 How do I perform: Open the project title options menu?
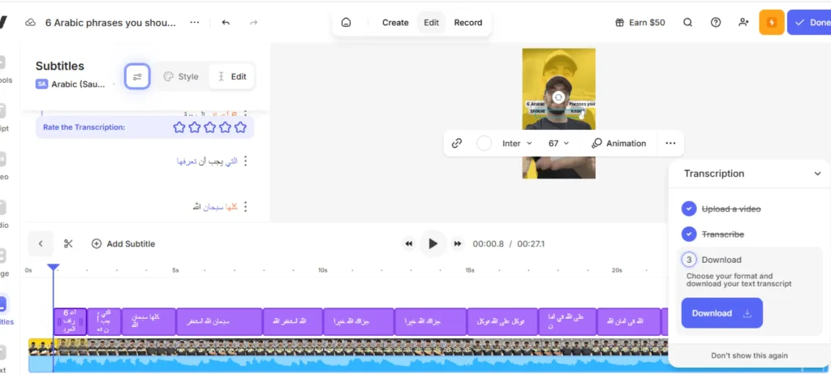(x=195, y=22)
